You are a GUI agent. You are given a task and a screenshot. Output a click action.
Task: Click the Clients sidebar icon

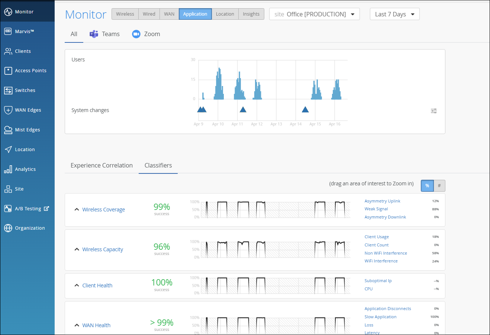(x=8, y=51)
